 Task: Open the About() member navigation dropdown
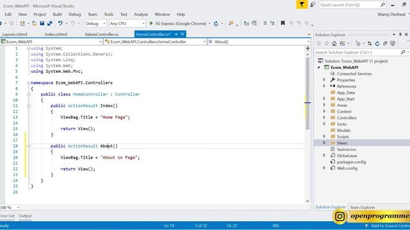click(259, 42)
